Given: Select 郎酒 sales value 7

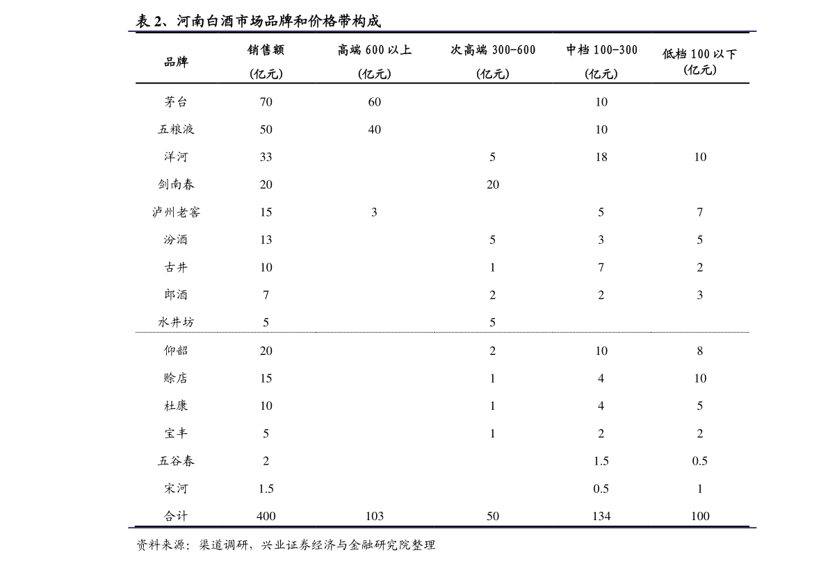Looking at the screenshot, I should click(x=266, y=294).
